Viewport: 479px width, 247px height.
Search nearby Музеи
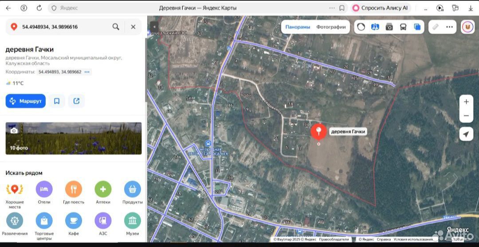coord(133,224)
